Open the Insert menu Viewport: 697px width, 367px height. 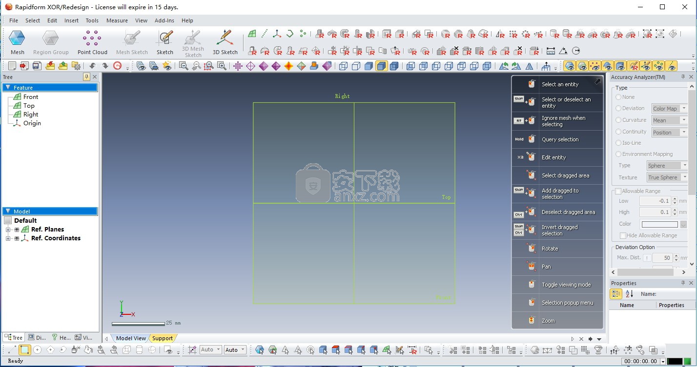71,20
